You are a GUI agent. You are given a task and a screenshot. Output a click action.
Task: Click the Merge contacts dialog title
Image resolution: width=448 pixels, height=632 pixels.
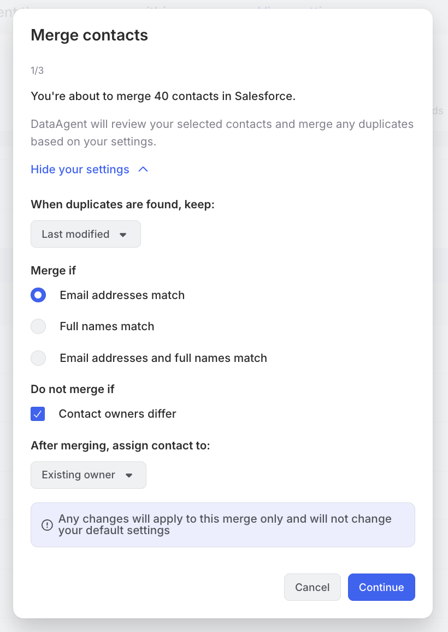[89, 36]
